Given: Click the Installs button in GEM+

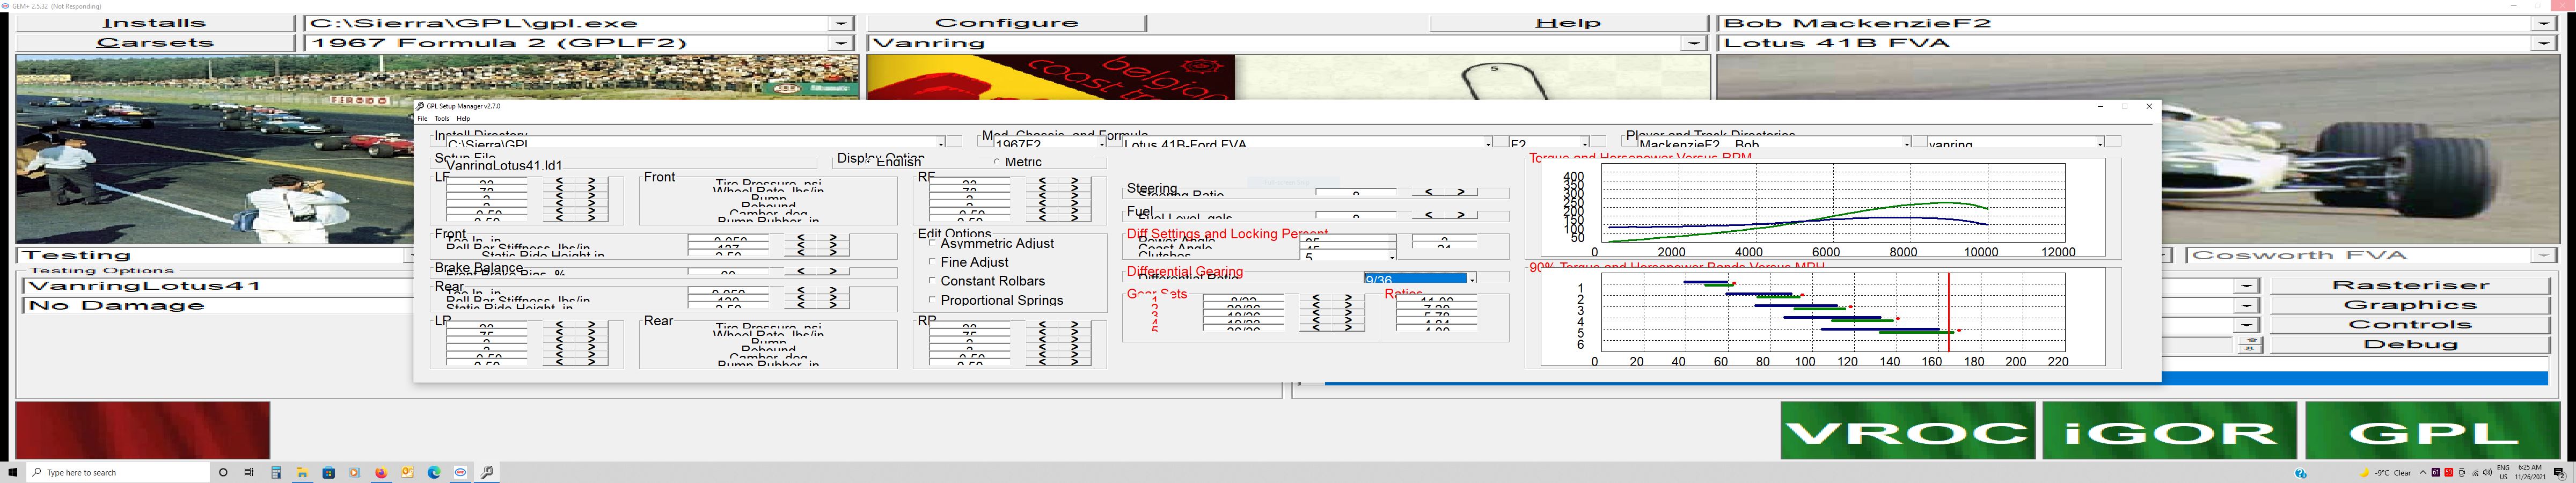Looking at the screenshot, I should 155,23.
